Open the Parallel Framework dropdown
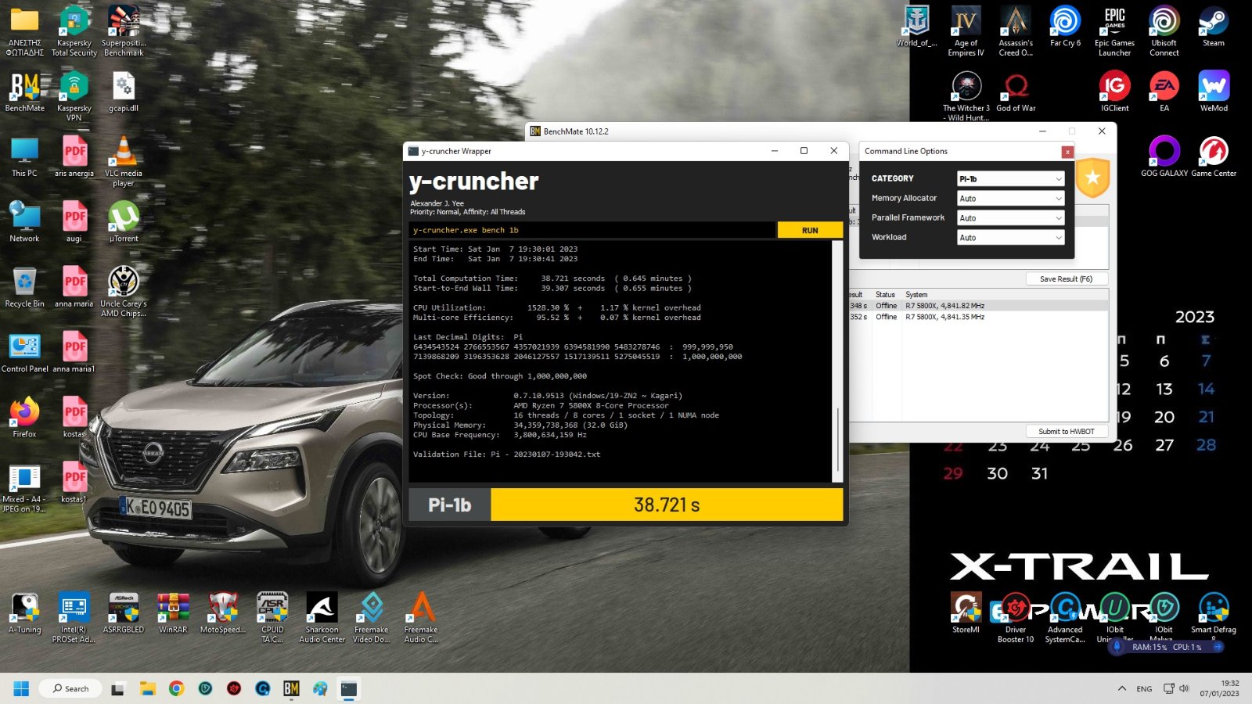The image size is (1252, 704). pos(1010,217)
